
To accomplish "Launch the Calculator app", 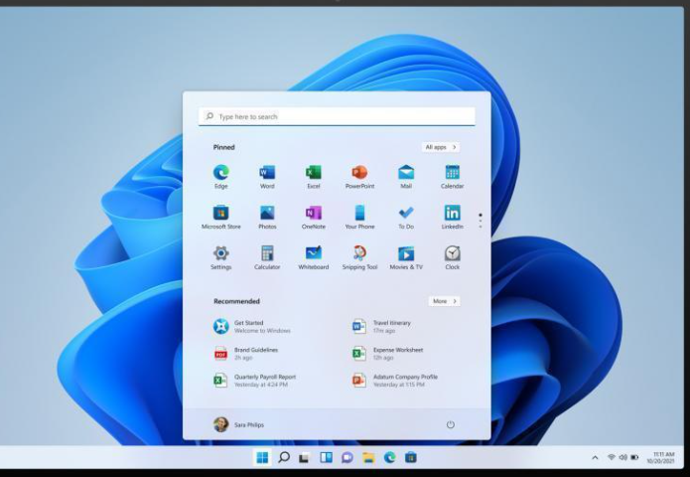I will point(267,257).
